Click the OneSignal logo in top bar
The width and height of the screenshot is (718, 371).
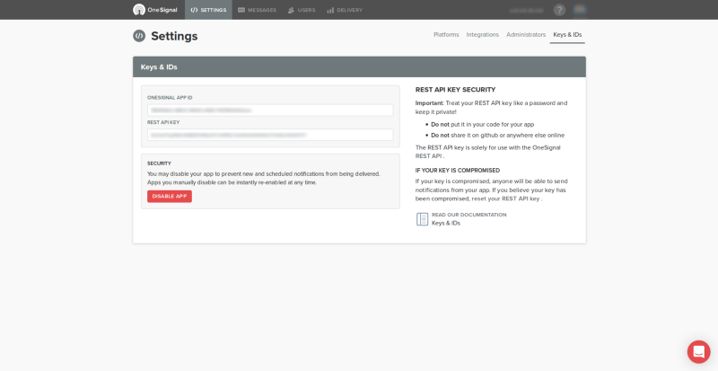tap(153, 10)
